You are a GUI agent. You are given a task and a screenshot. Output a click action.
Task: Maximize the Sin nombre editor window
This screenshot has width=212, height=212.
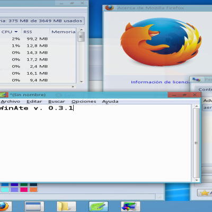pyautogui.click(x=184, y=95)
